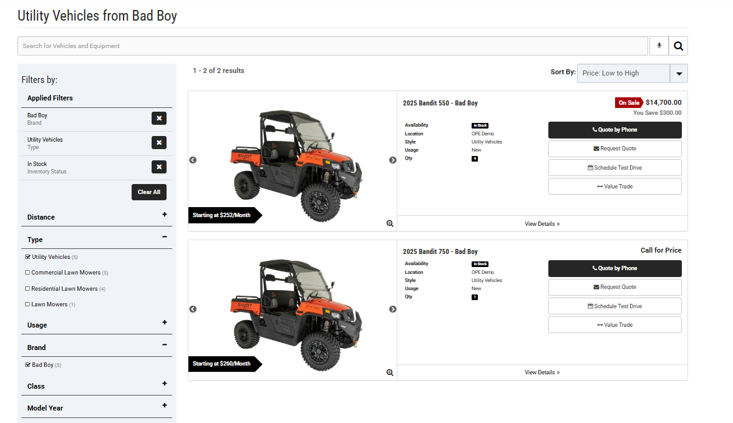Screen dimensions: 733x423
Task: Click the microphone voice search icon
Action: pyautogui.click(x=659, y=46)
